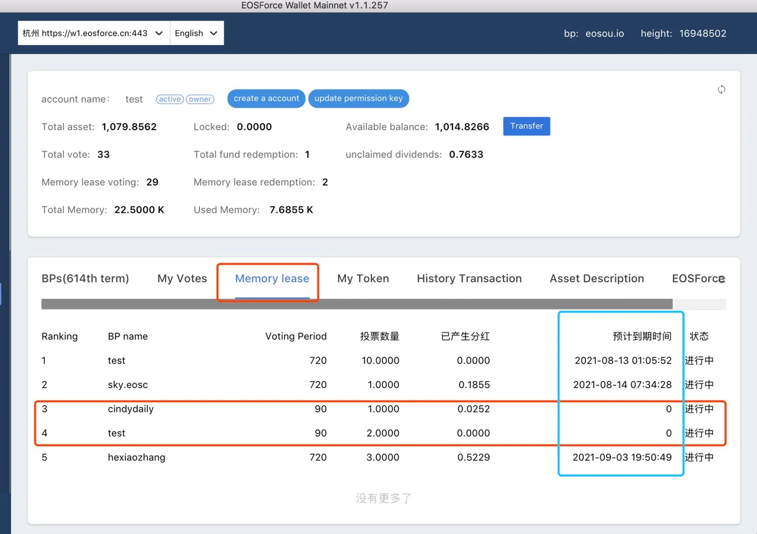Click the block height 16948502

(703, 33)
